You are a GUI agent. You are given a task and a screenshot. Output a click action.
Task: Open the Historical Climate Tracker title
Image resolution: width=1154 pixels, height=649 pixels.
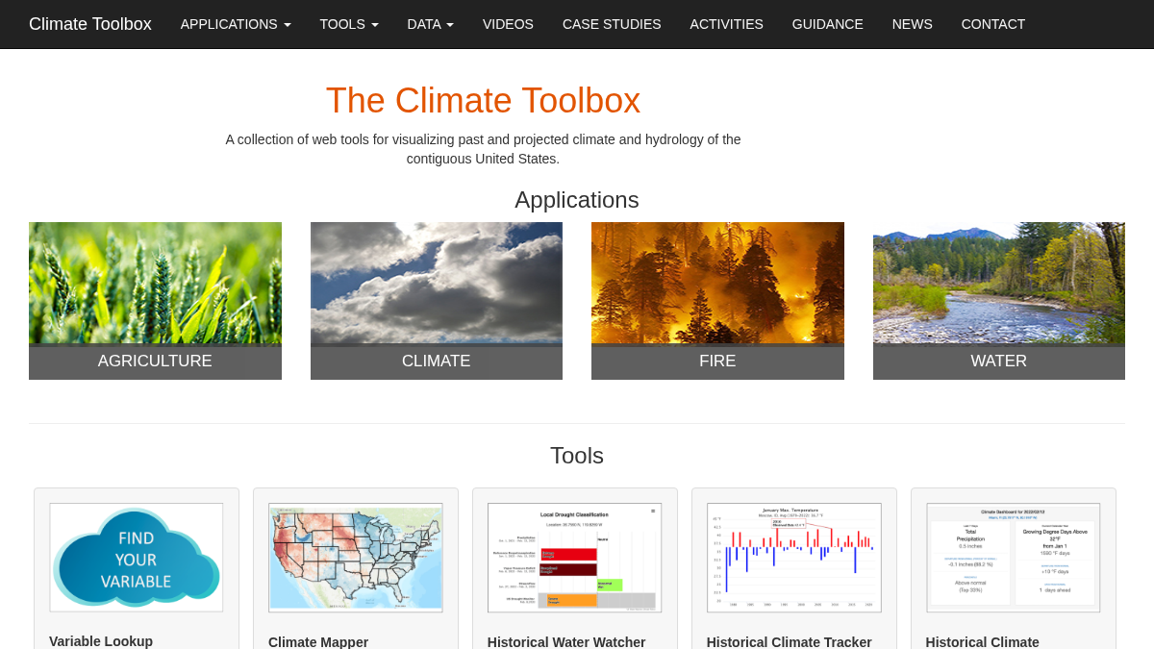(790, 641)
